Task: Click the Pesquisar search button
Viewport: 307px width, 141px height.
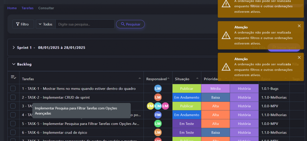Action: (130, 24)
